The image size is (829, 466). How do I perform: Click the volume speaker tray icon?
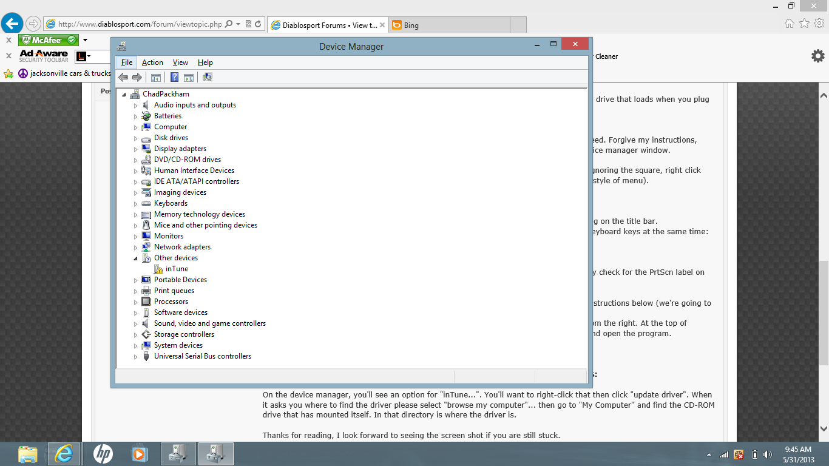coord(768,454)
